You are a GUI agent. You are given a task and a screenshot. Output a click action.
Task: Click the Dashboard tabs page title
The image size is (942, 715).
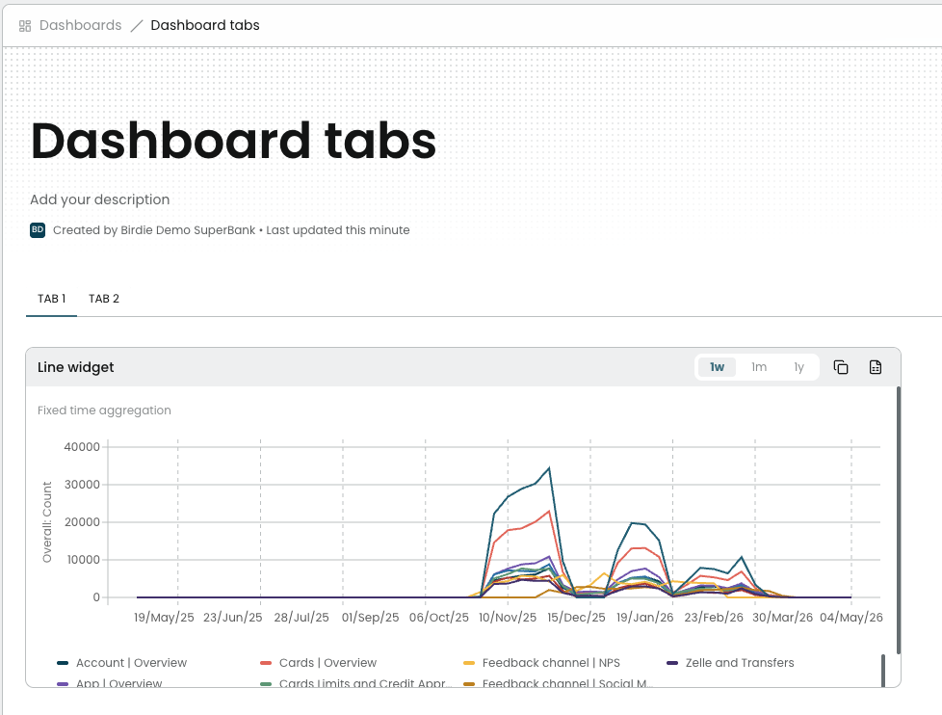point(233,141)
